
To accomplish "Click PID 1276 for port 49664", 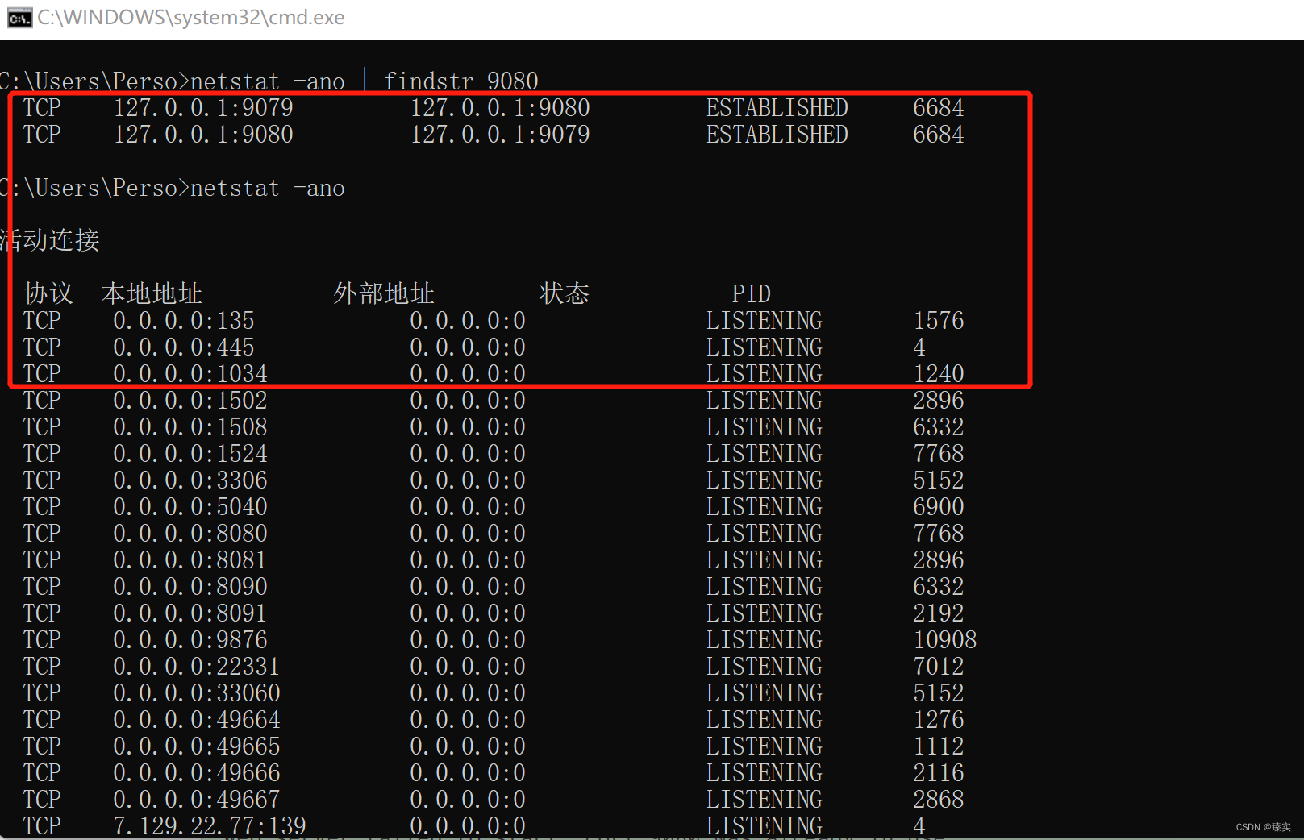I will click(x=939, y=720).
